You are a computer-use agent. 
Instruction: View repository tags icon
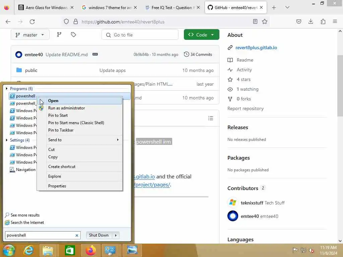tap(73, 34)
